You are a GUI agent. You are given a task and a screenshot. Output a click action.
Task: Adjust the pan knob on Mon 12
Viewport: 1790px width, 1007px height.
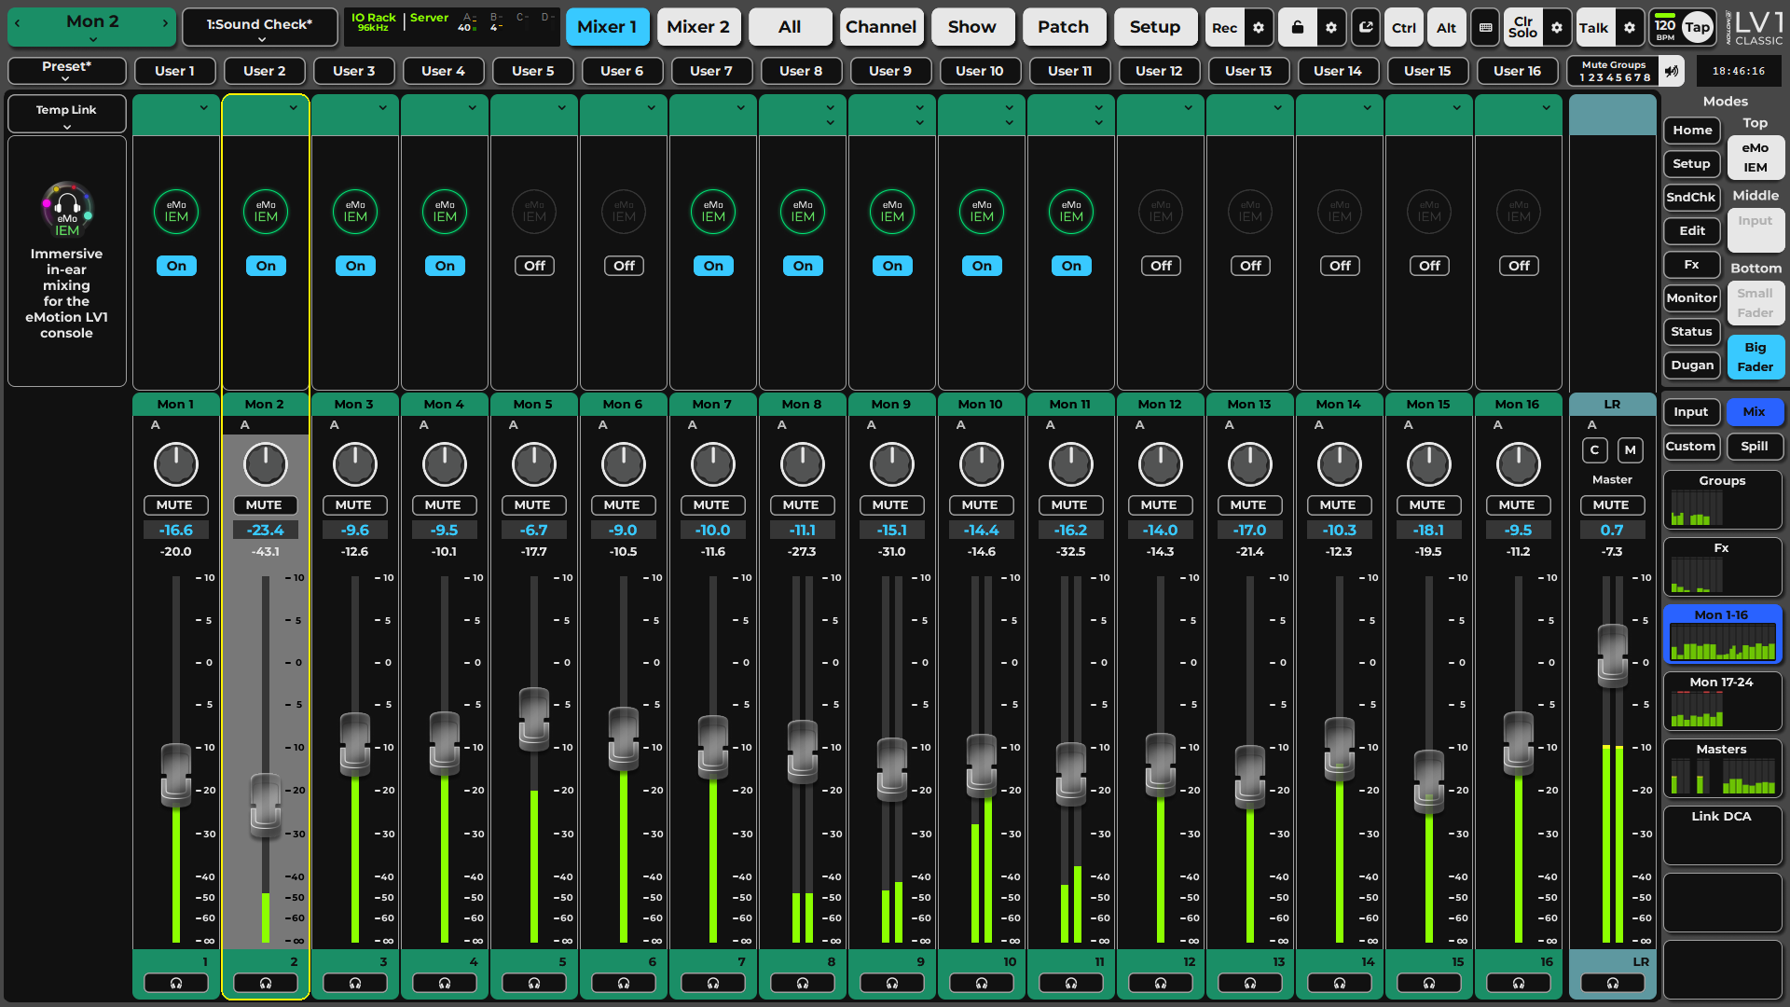click(x=1161, y=463)
